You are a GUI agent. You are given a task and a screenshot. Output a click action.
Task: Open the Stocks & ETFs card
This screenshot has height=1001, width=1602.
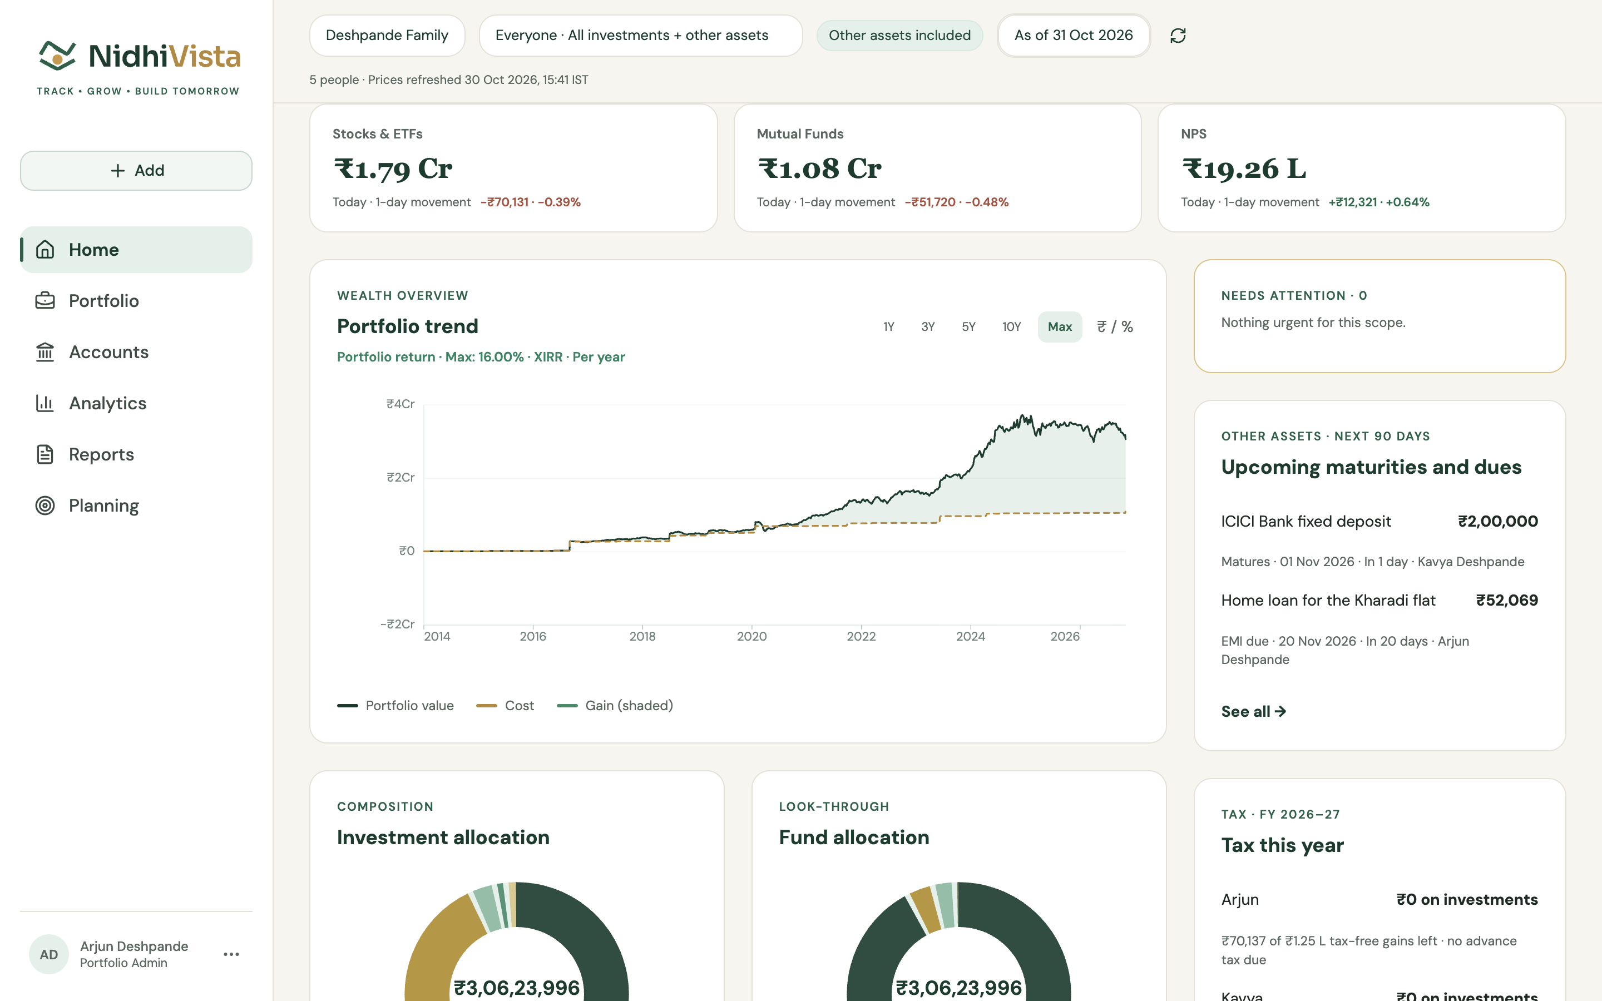514,167
